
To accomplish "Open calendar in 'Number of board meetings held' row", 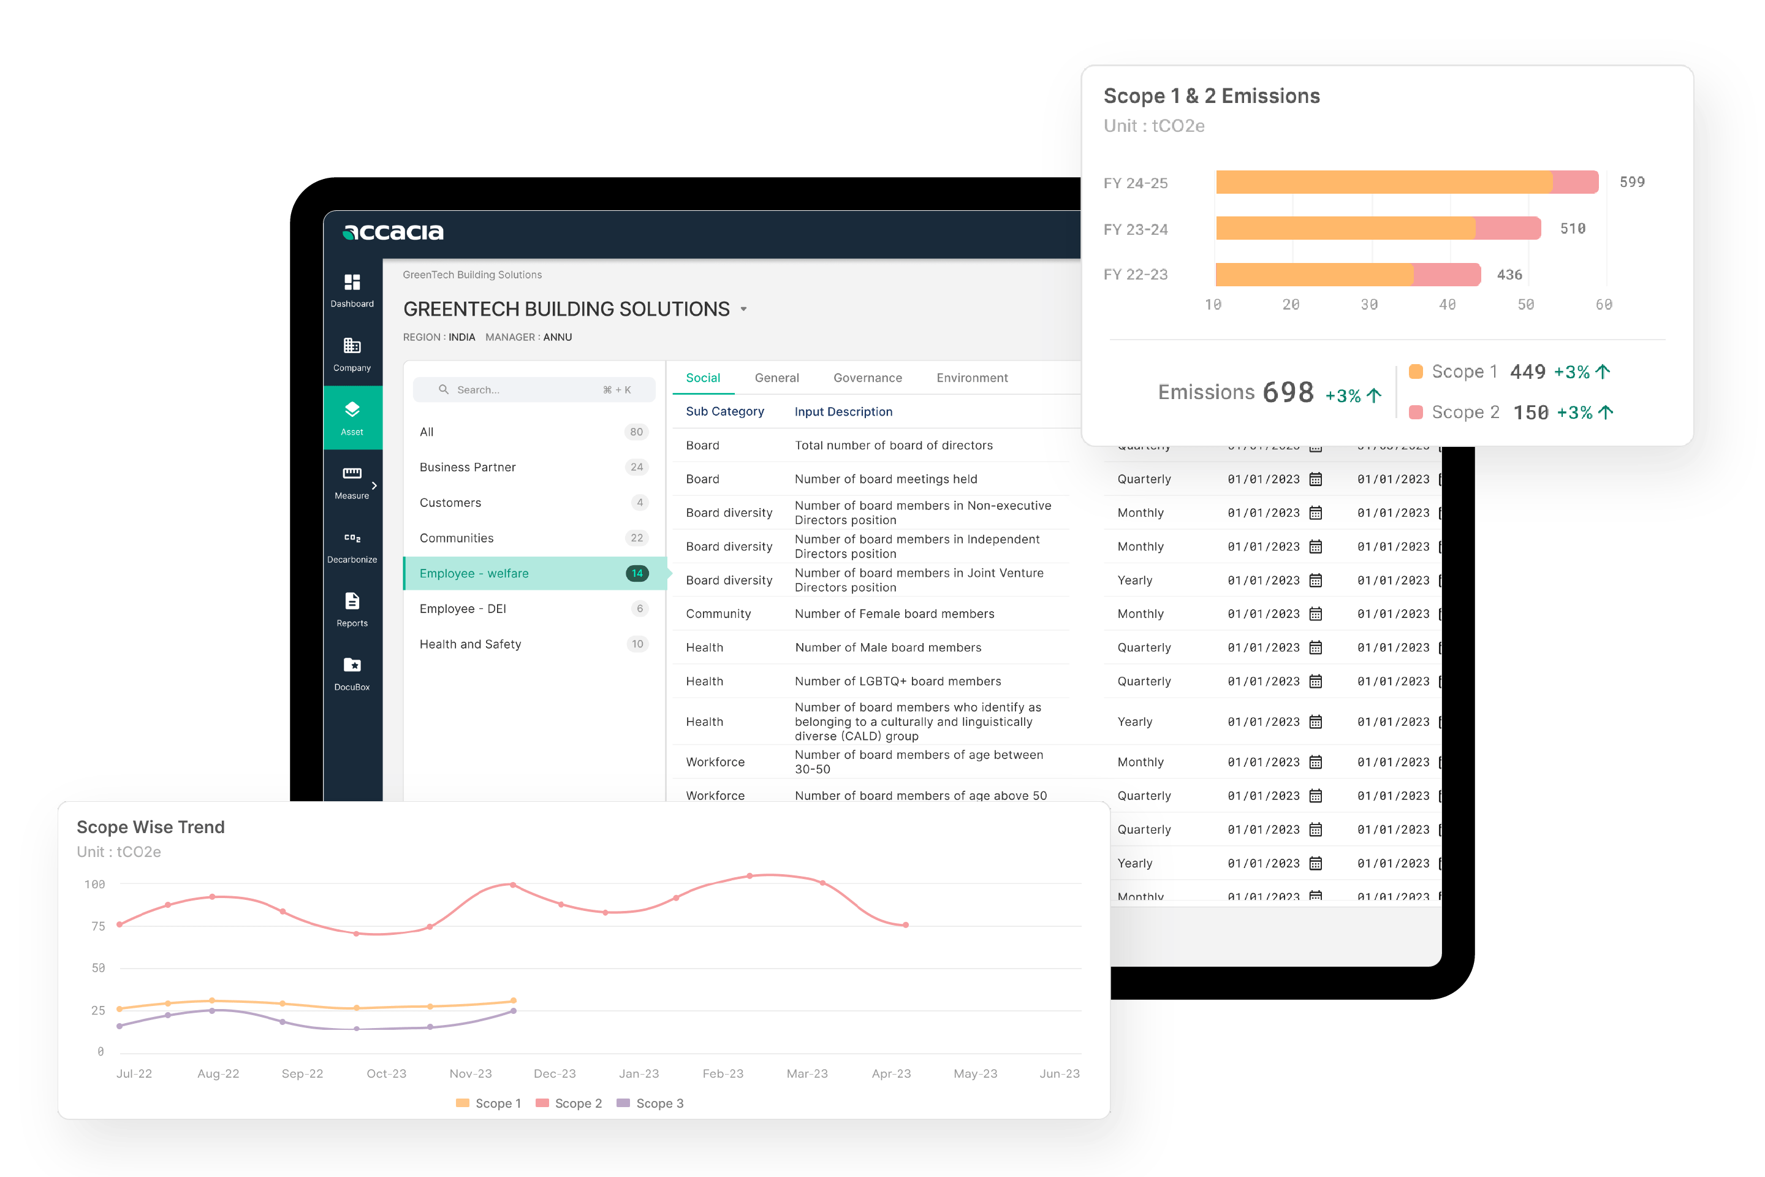I will (1316, 479).
